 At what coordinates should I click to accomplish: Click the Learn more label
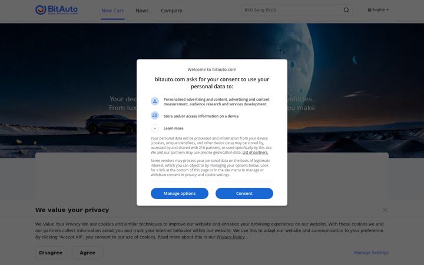173,128
